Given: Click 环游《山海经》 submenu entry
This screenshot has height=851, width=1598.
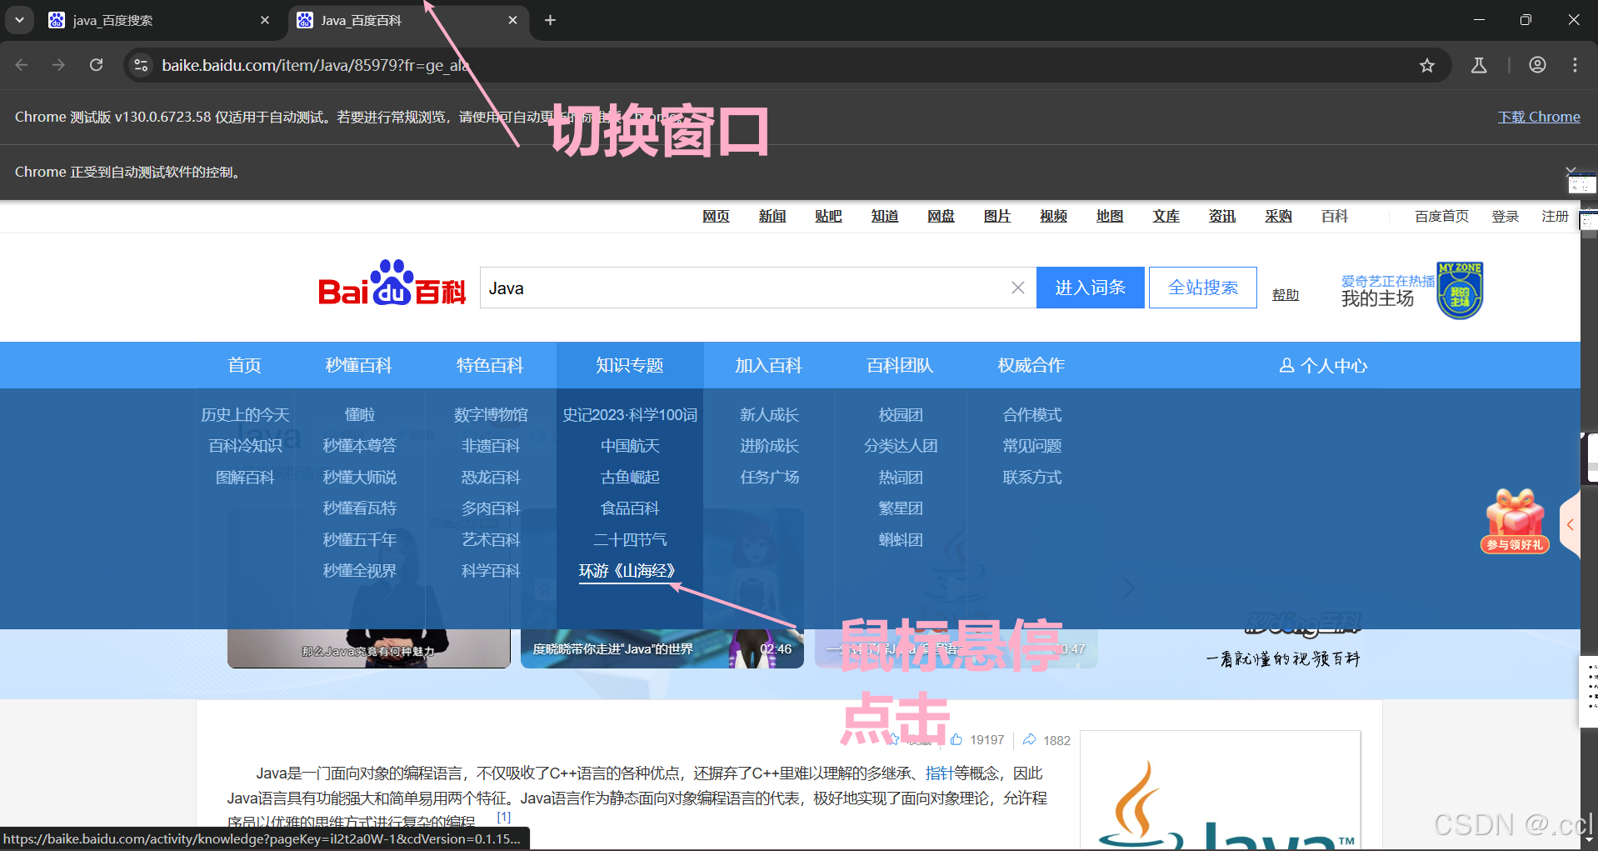Looking at the screenshot, I should point(627,571).
